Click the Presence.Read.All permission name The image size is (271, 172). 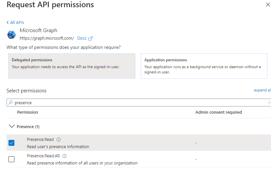point(43,156)
